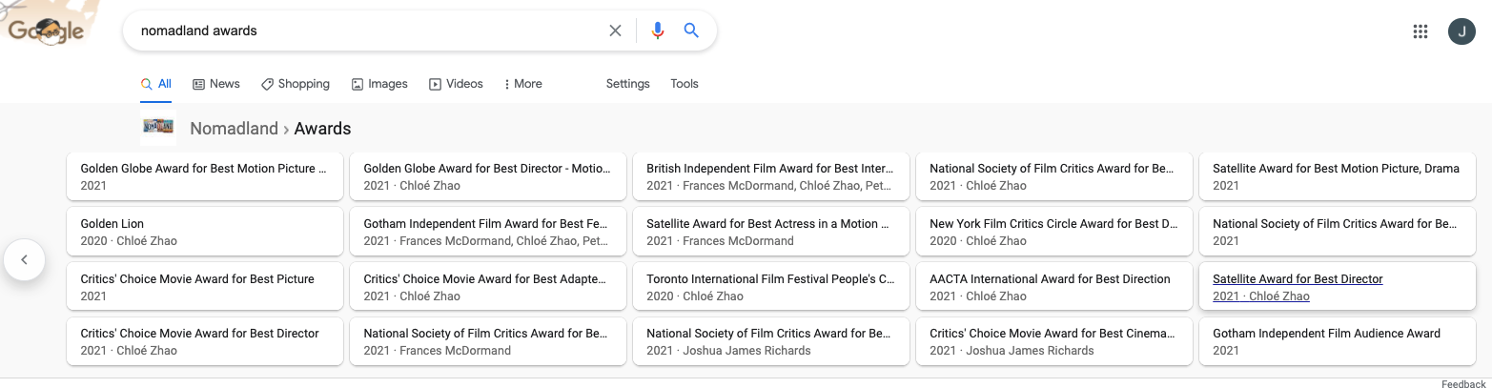Open search Tools
Image resolution: width=1492 pixels, height=388 pixels.
685,84
